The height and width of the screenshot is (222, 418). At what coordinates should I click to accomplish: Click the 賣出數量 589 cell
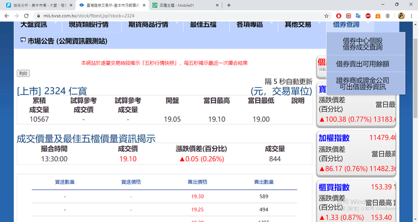coord(264,197)
